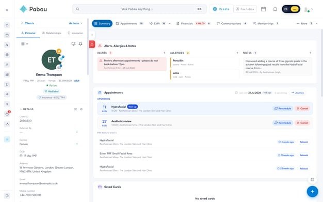The height and width of the screenshot is (202, 323).
Task: Click the DOB calendar icon
Action: 21,156
